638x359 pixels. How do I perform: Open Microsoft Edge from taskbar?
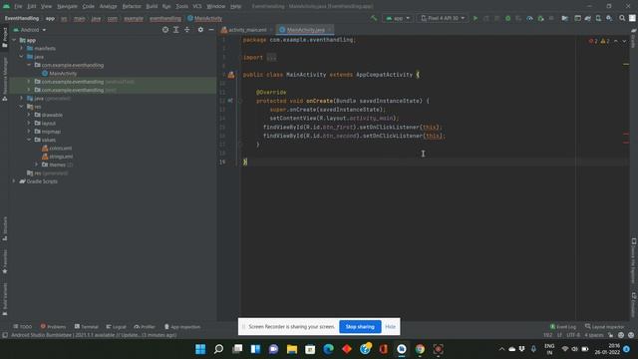pos(328,349)
